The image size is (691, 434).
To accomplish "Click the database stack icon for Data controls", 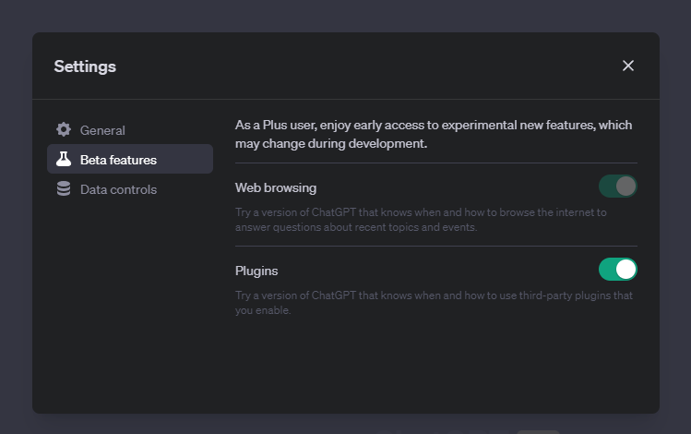I will click(64, 188).
